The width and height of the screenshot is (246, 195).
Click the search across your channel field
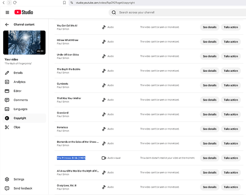175,12
